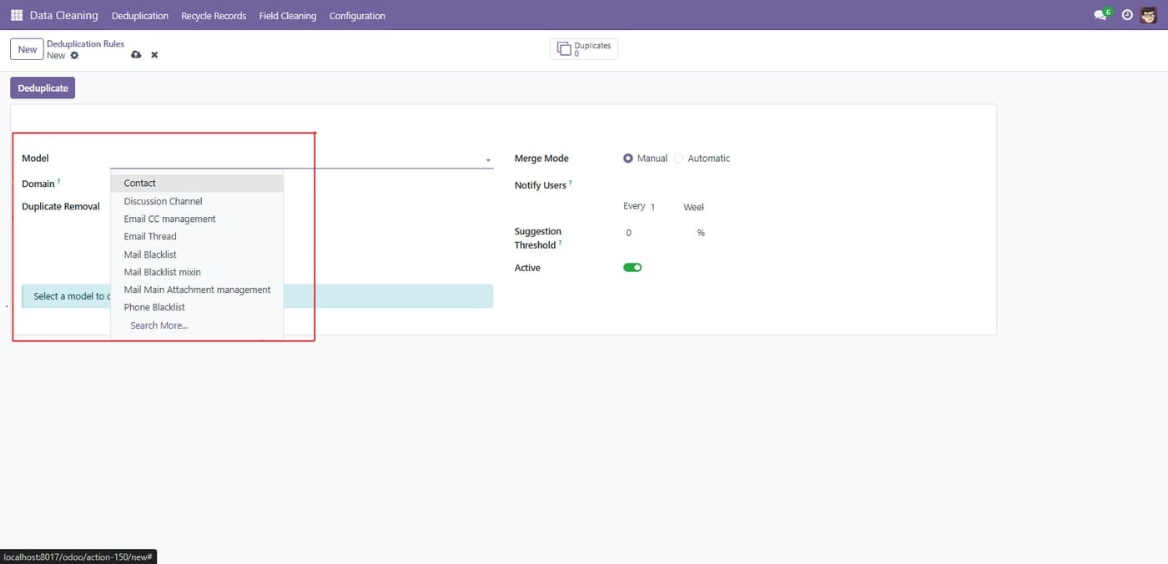Click the Merge Mode label
The width and height of the screenshot is (1168, 564).
[x=541, y=159]
